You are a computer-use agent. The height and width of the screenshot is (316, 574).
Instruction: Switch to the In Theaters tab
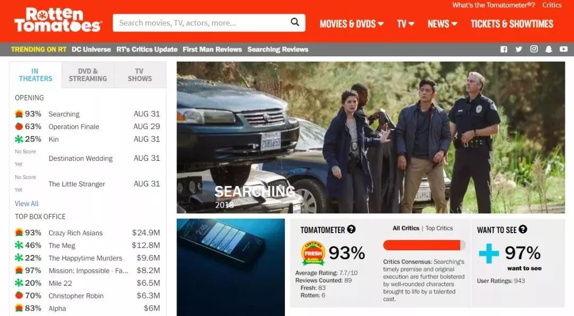coord(36,75)
